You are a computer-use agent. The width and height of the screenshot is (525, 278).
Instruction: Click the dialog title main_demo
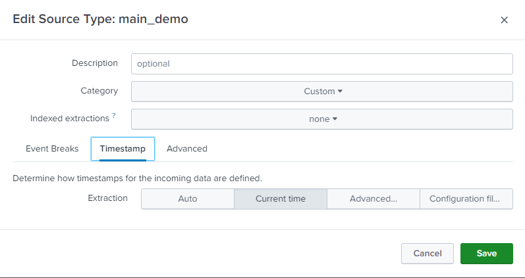pyautogui.click(x=100, y=19)
